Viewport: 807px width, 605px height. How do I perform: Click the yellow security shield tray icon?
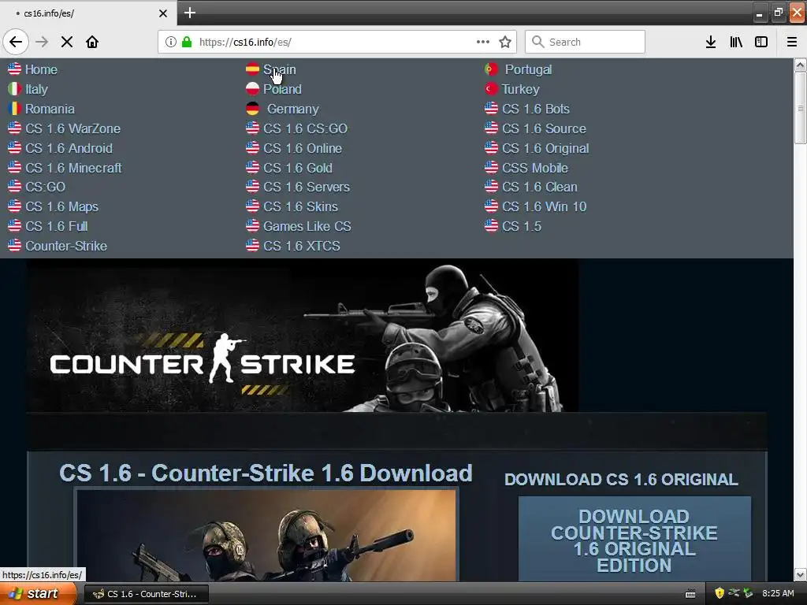720,594
